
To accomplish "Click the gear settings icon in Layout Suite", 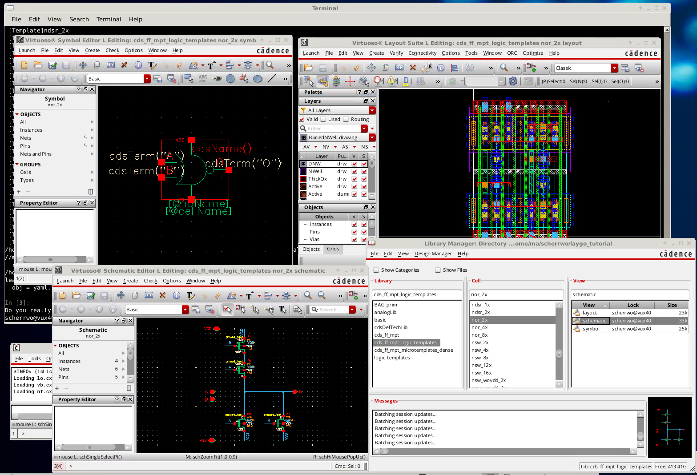I will pos(513,81).
